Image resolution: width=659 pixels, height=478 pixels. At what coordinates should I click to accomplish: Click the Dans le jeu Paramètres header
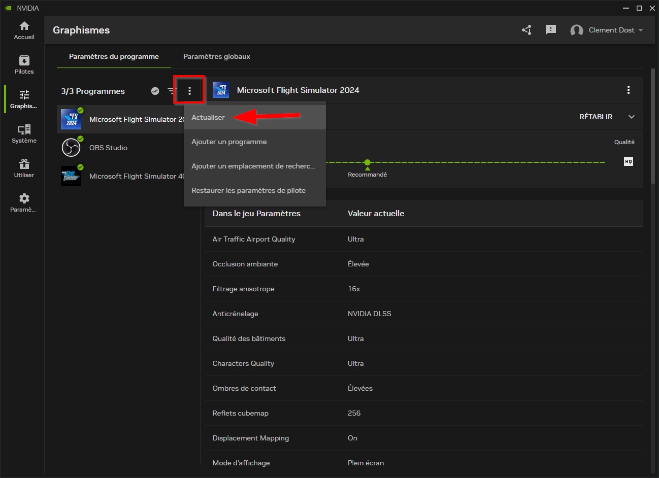[x=256, y=213]
